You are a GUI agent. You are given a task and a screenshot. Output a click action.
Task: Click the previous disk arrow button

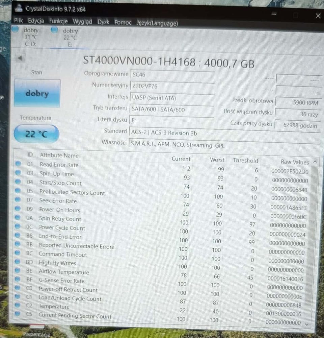coord(21,58)
